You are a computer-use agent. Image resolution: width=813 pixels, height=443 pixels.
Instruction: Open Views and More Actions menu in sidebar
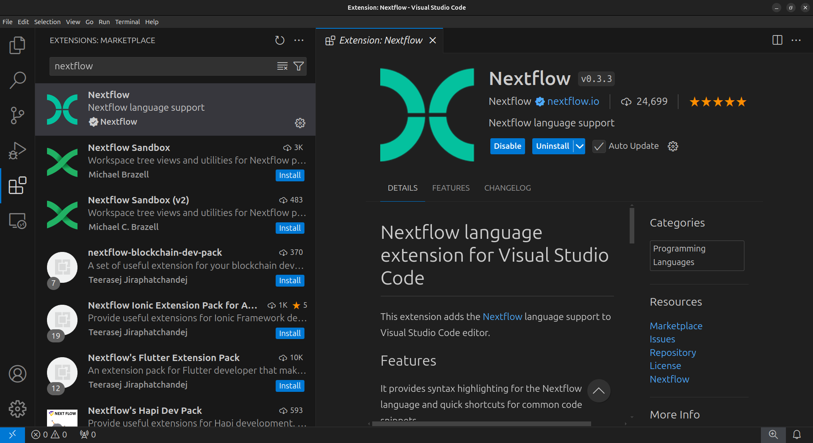(x=299, y=40)
